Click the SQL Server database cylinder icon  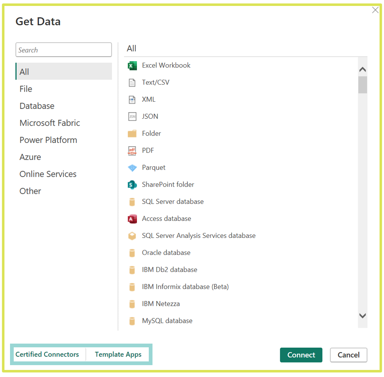click(x=132, y=202)
